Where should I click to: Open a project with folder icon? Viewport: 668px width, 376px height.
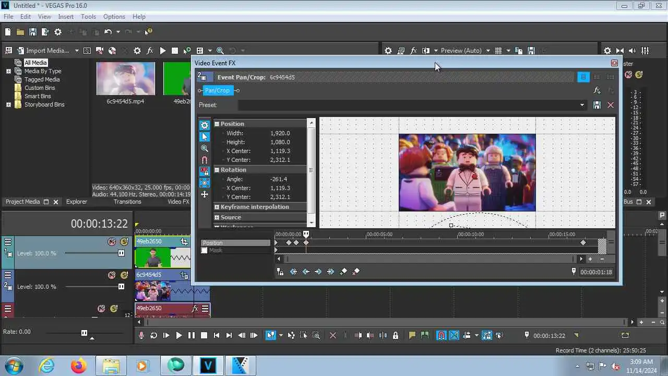click(20, 32)
